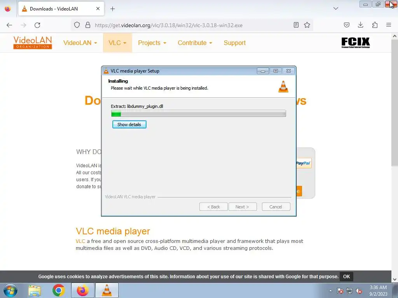Expand the Projects navigation dropdown
This screenshot has height=298, width=398.
[x=152, y=43]
